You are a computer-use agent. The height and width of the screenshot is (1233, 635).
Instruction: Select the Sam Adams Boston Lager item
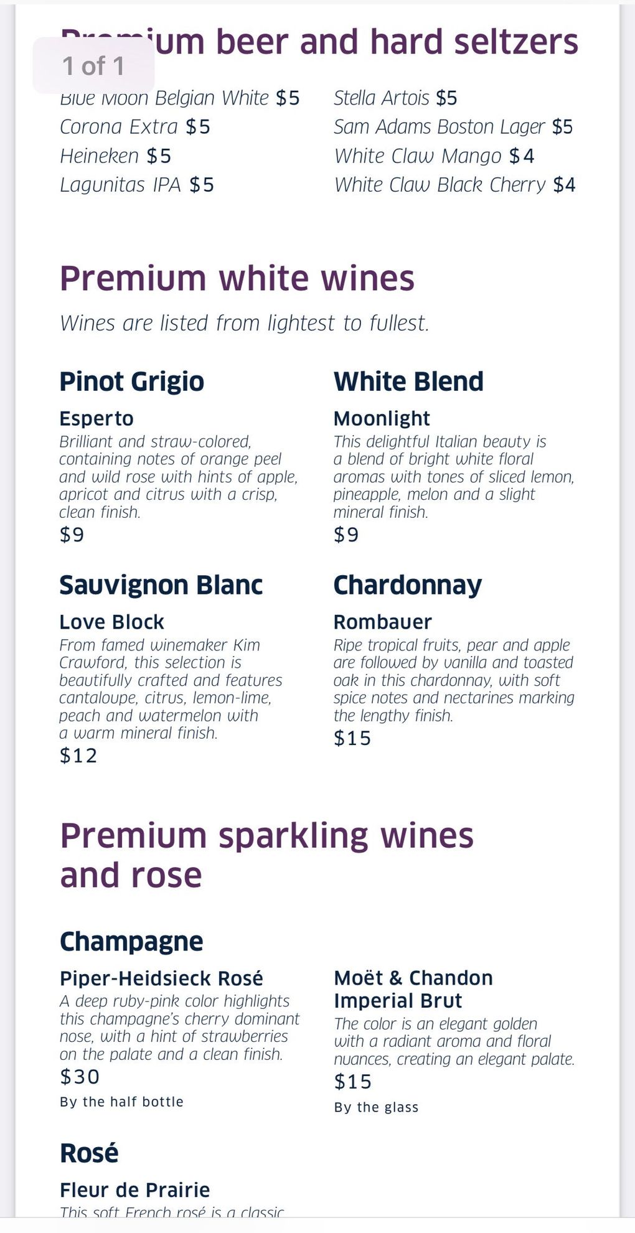[x=453, y=127]
